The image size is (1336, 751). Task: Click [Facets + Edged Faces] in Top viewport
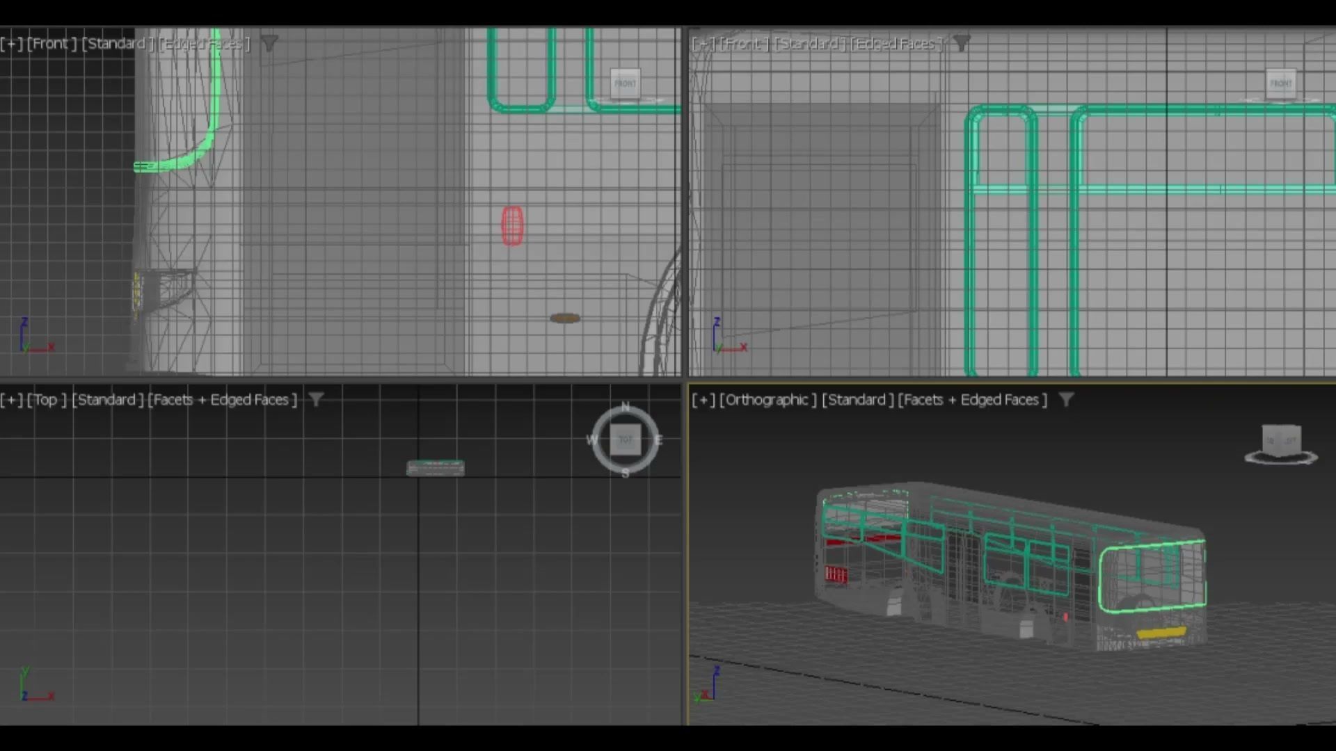pyautogui.click(x=222, y=400)
